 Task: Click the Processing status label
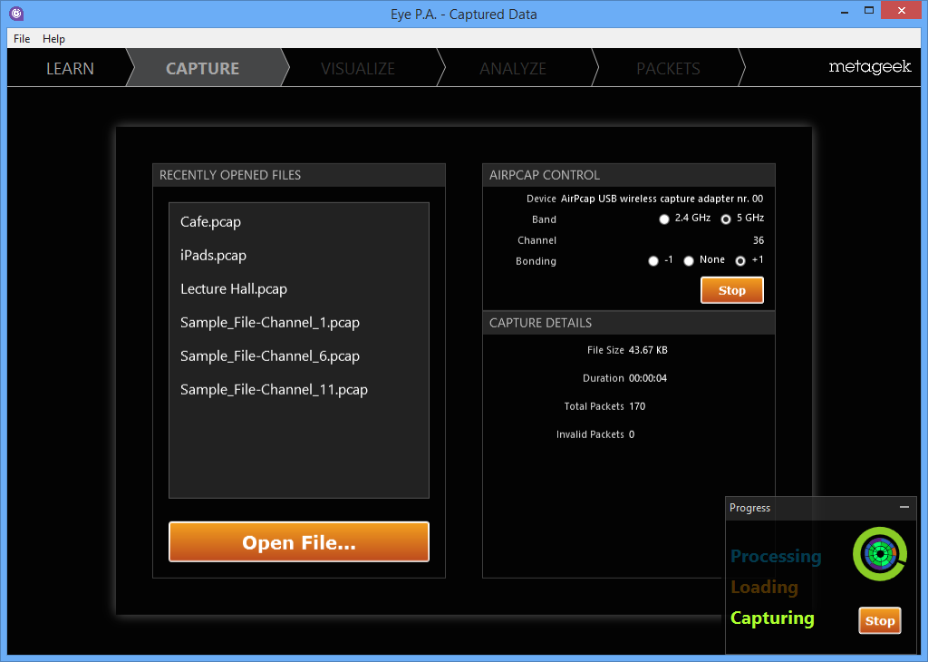pyautogui.click(x=776, y=557)
